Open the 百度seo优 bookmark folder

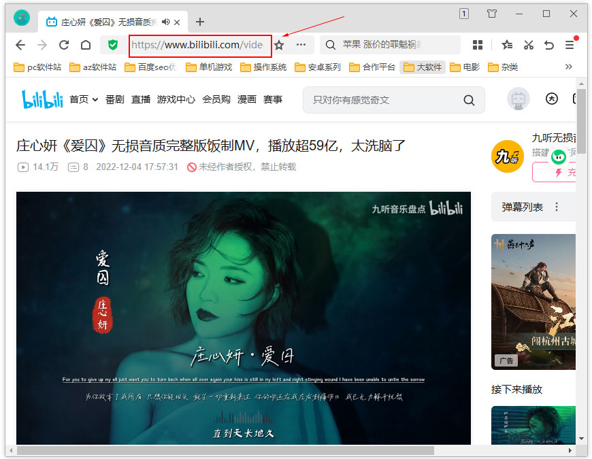pos(150,67)
